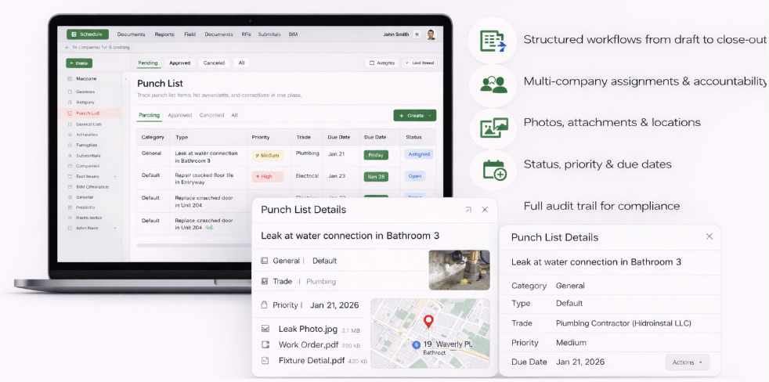Click the calendar icon on the Aungtis button
The image size is (769, 382).
[x=372, y=63]
